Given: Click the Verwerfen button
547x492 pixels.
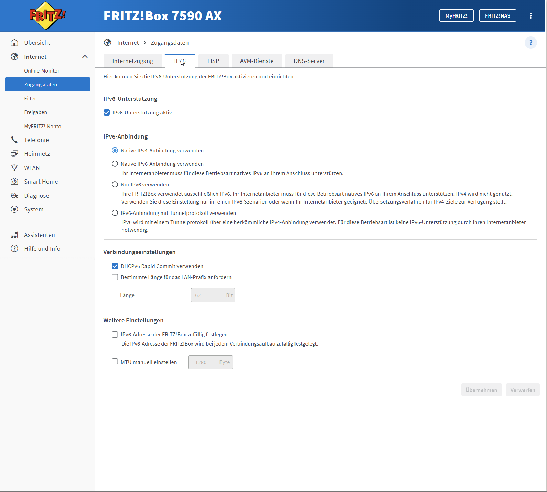Looking at the screenshot, I should [x=523, y=390].
